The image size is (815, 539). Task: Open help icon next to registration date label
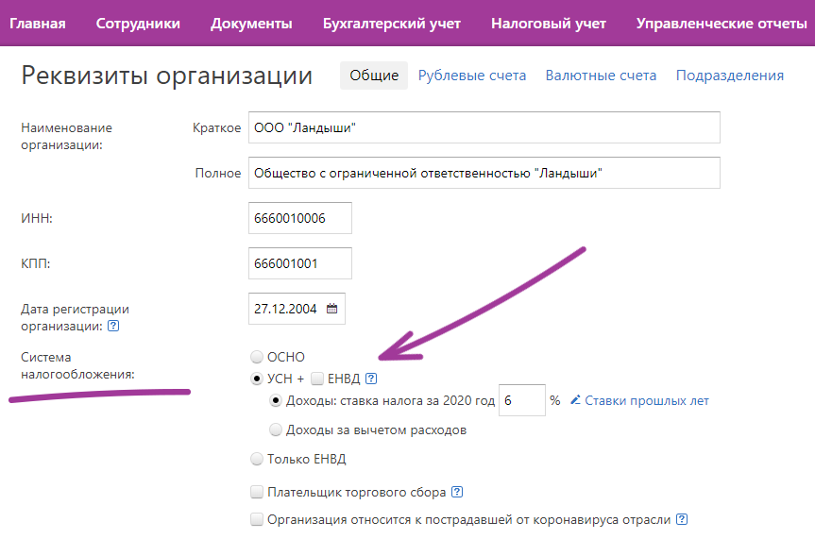click(113, 326)
